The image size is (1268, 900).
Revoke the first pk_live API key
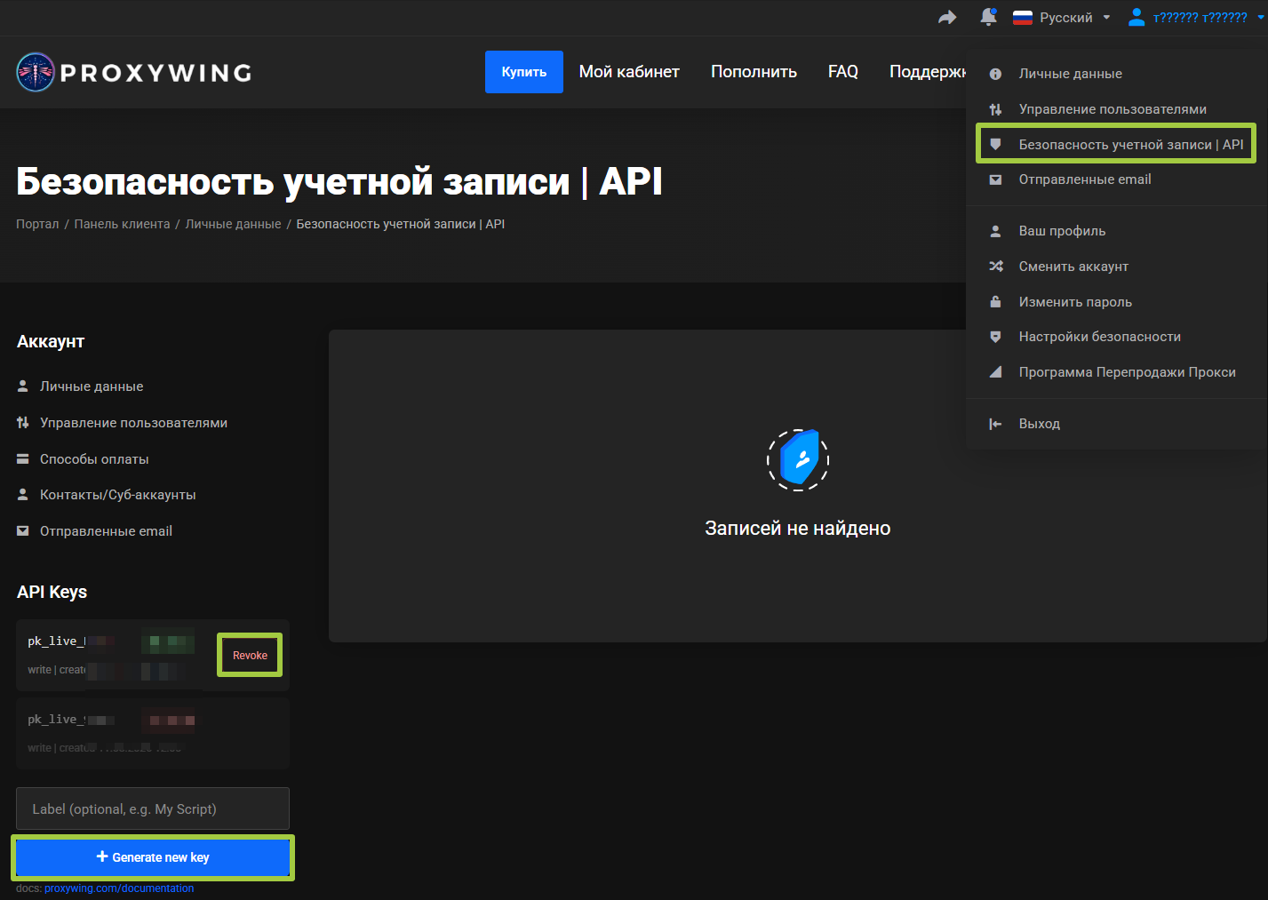tap(250, 656)
